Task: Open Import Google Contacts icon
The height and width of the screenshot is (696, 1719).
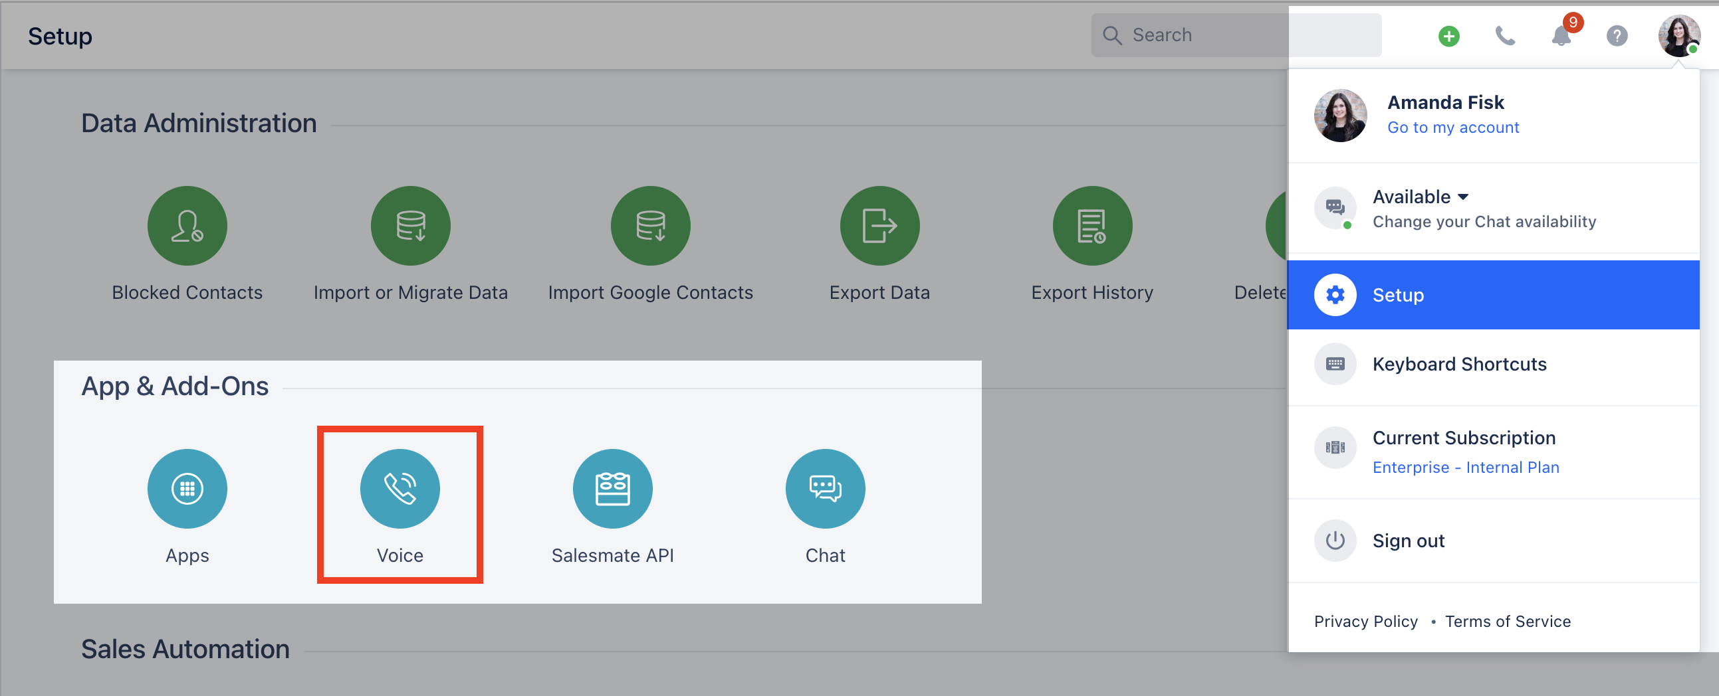Action: (x=651, y=225)
